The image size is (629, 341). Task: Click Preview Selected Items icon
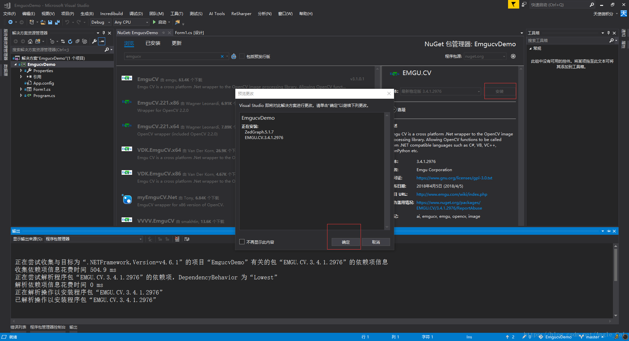[x=102, y=41]
